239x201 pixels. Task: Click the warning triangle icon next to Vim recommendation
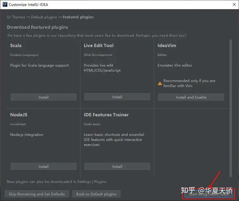pyautogui.click(x=160, y=83)
